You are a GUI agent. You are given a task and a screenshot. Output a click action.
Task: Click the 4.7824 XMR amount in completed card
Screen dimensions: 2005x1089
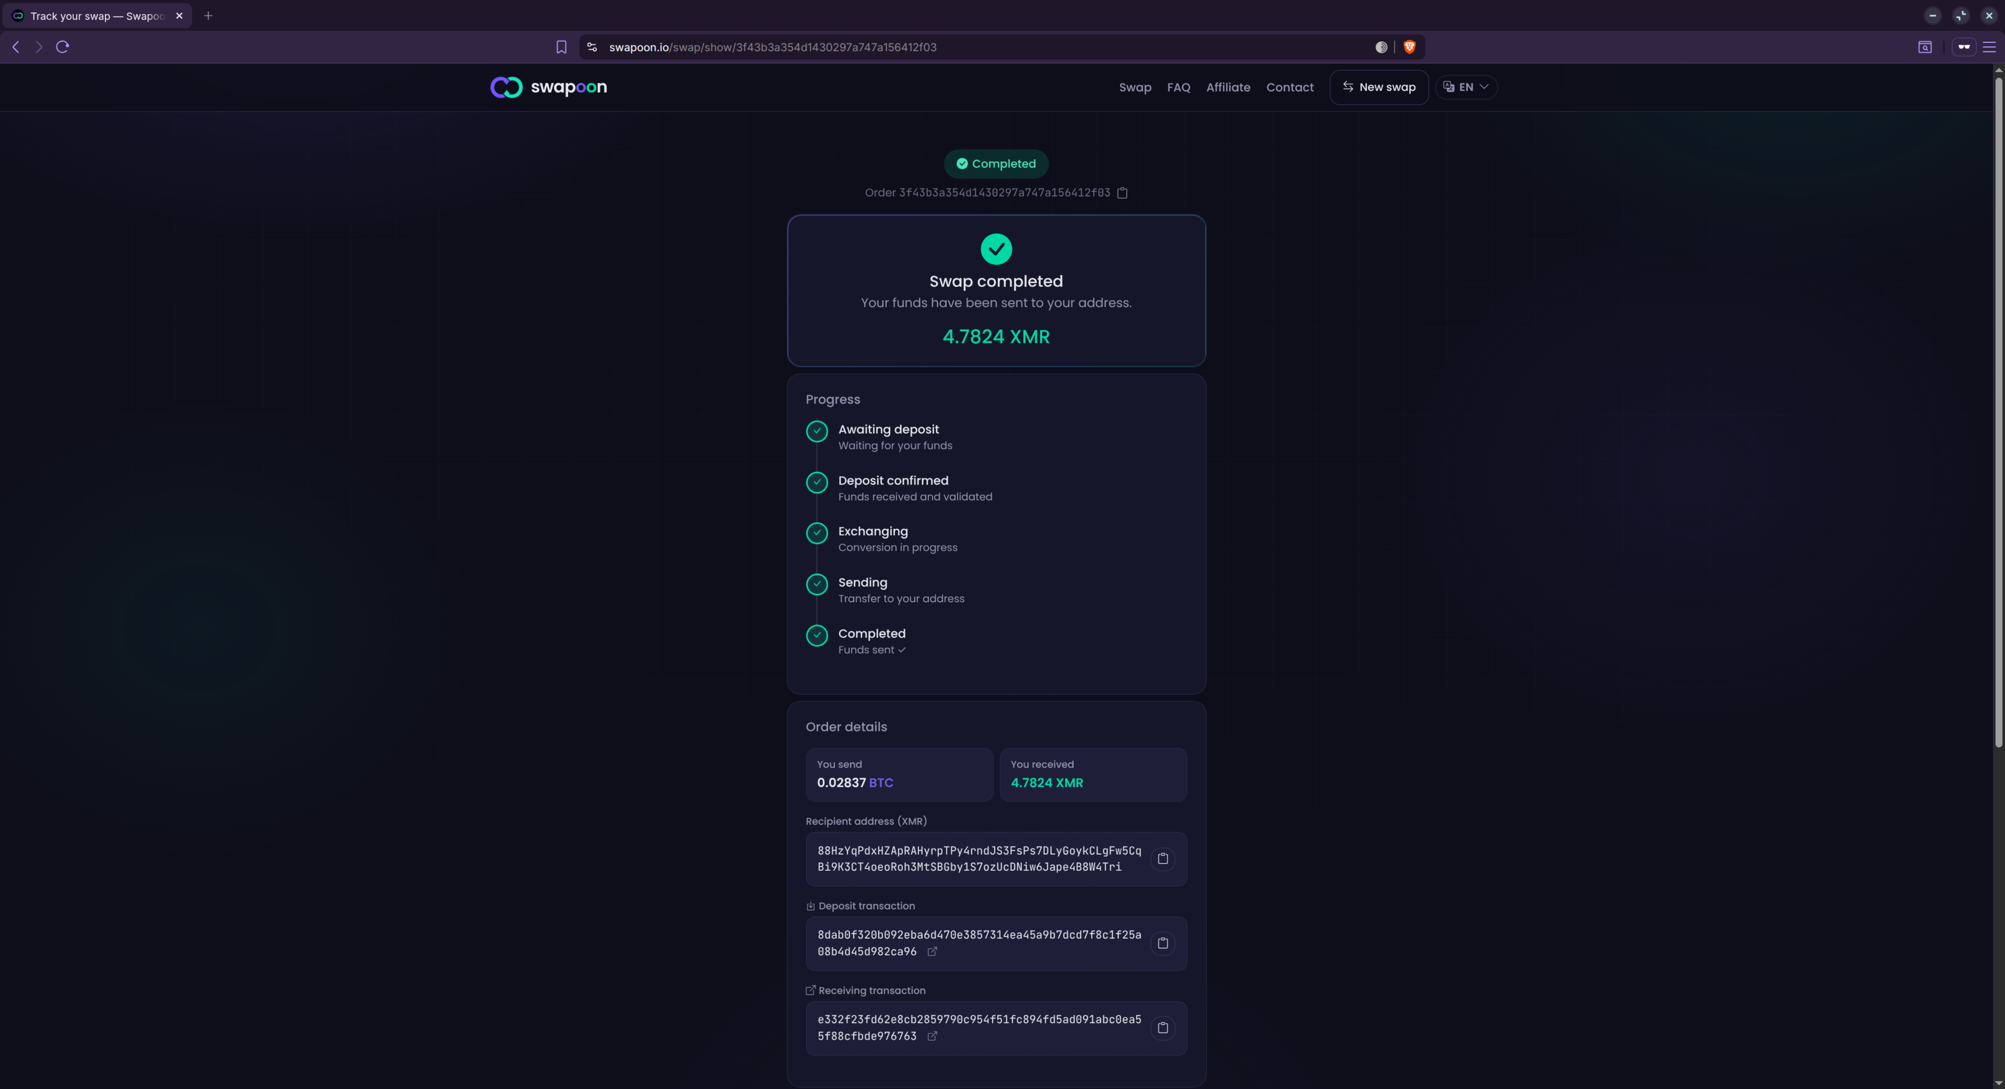996,337
